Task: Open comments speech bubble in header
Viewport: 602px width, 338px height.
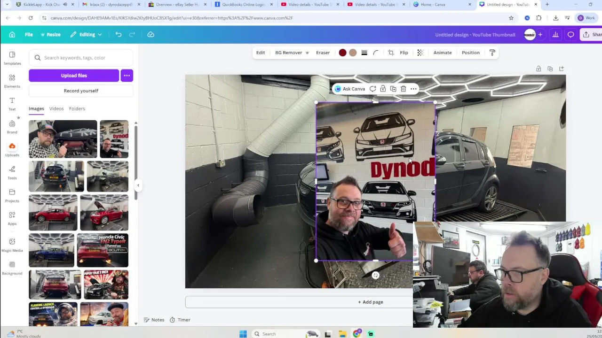Action: click(570, 35)
